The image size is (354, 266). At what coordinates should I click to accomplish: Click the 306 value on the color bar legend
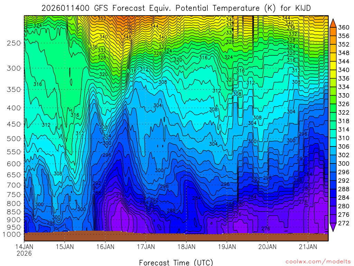(344, 147)
